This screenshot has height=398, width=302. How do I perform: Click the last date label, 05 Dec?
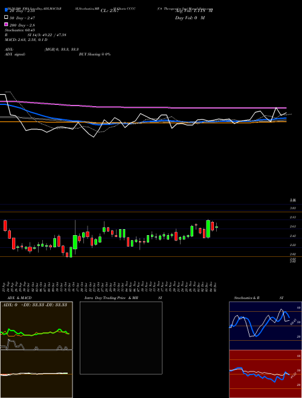tap(215, 286)
